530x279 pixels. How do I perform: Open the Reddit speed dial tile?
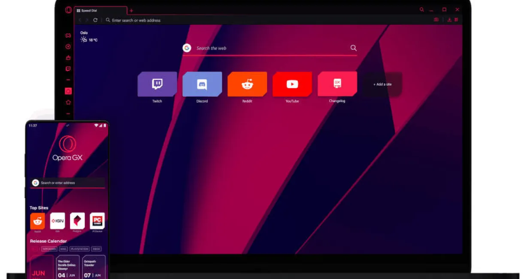coord(247,84)
